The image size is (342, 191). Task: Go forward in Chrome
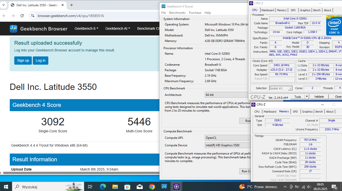13,16
